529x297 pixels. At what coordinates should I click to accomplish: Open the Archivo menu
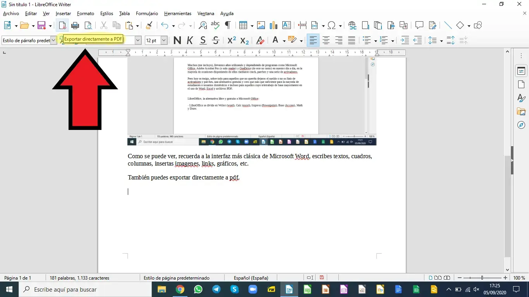click(11, 14)
